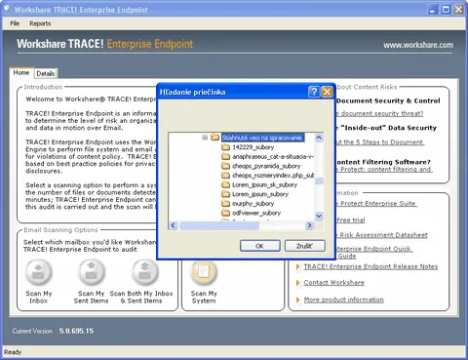This screenshot has height=360, width=468.
Task: Switch to the Details tab
Action: (46, 73)
